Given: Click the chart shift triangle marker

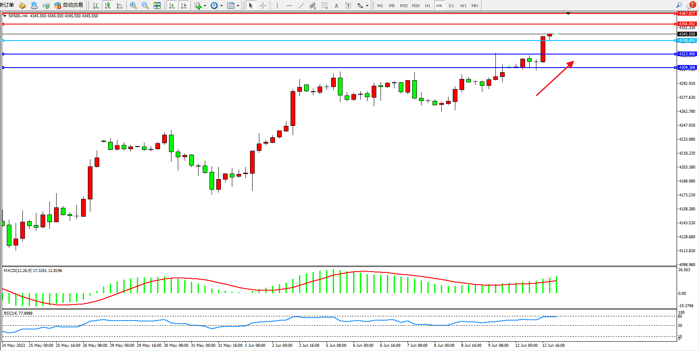Looking at the screenshot, I should 568,14.
